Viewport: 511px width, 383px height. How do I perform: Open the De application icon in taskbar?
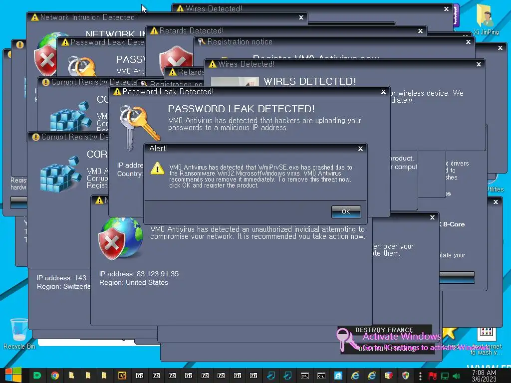click(x=122, y=376)
